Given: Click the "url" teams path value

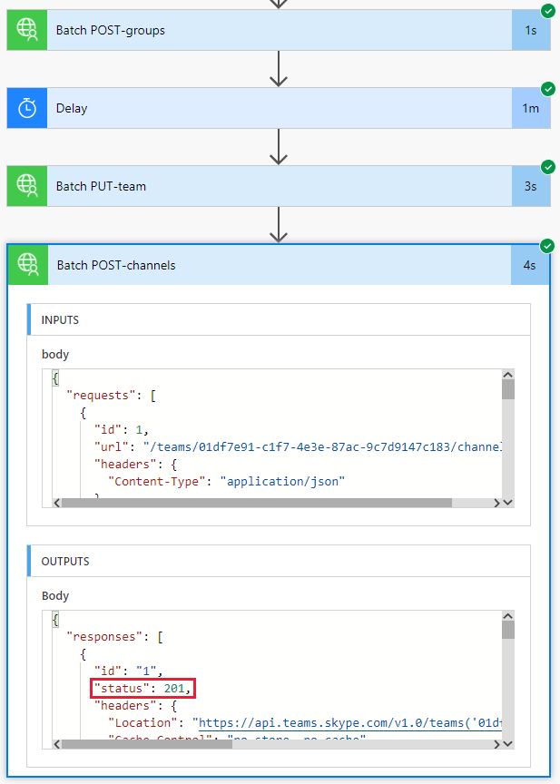Looking at the screenshot, I should click(322, 447).
